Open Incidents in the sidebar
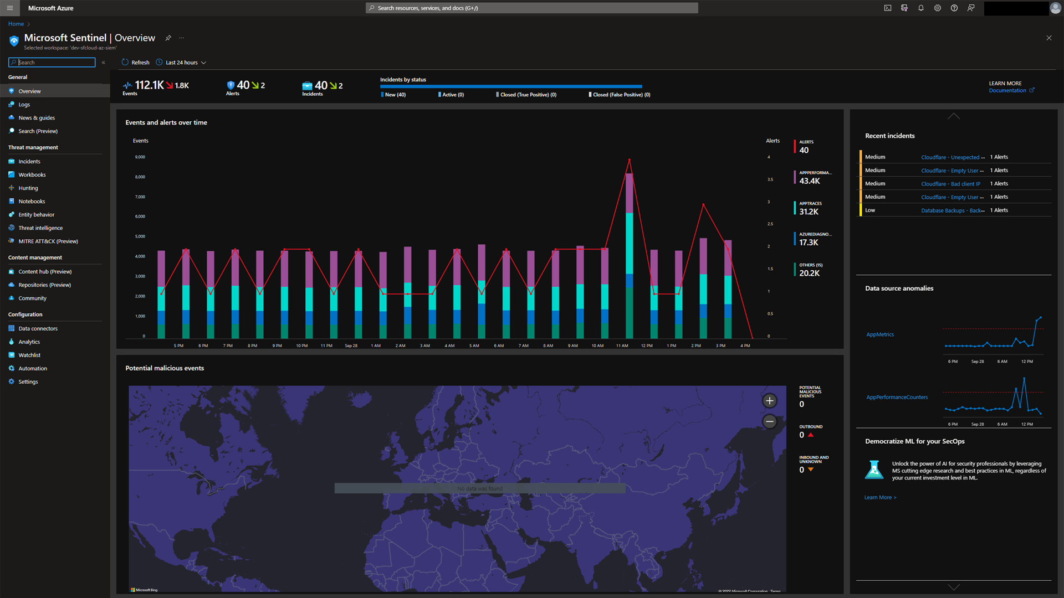1064x598 pixels. tap(29, 162)
